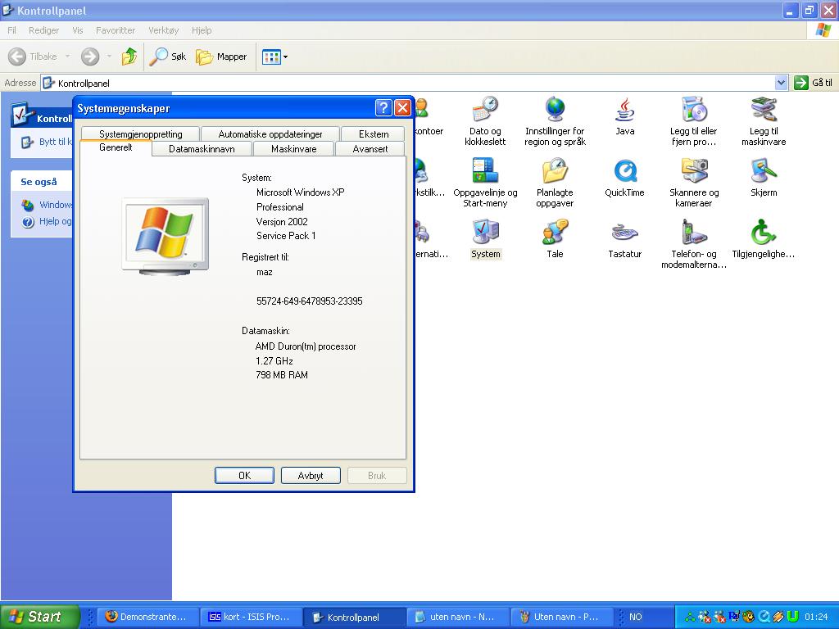Switch to uten navn - N... taskbar item
839x629 pixels.
pos(458,617)
